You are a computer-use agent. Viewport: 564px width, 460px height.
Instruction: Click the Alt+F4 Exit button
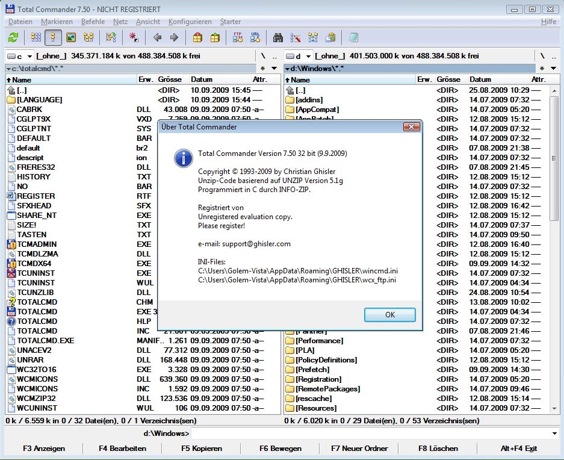point(518,449)
